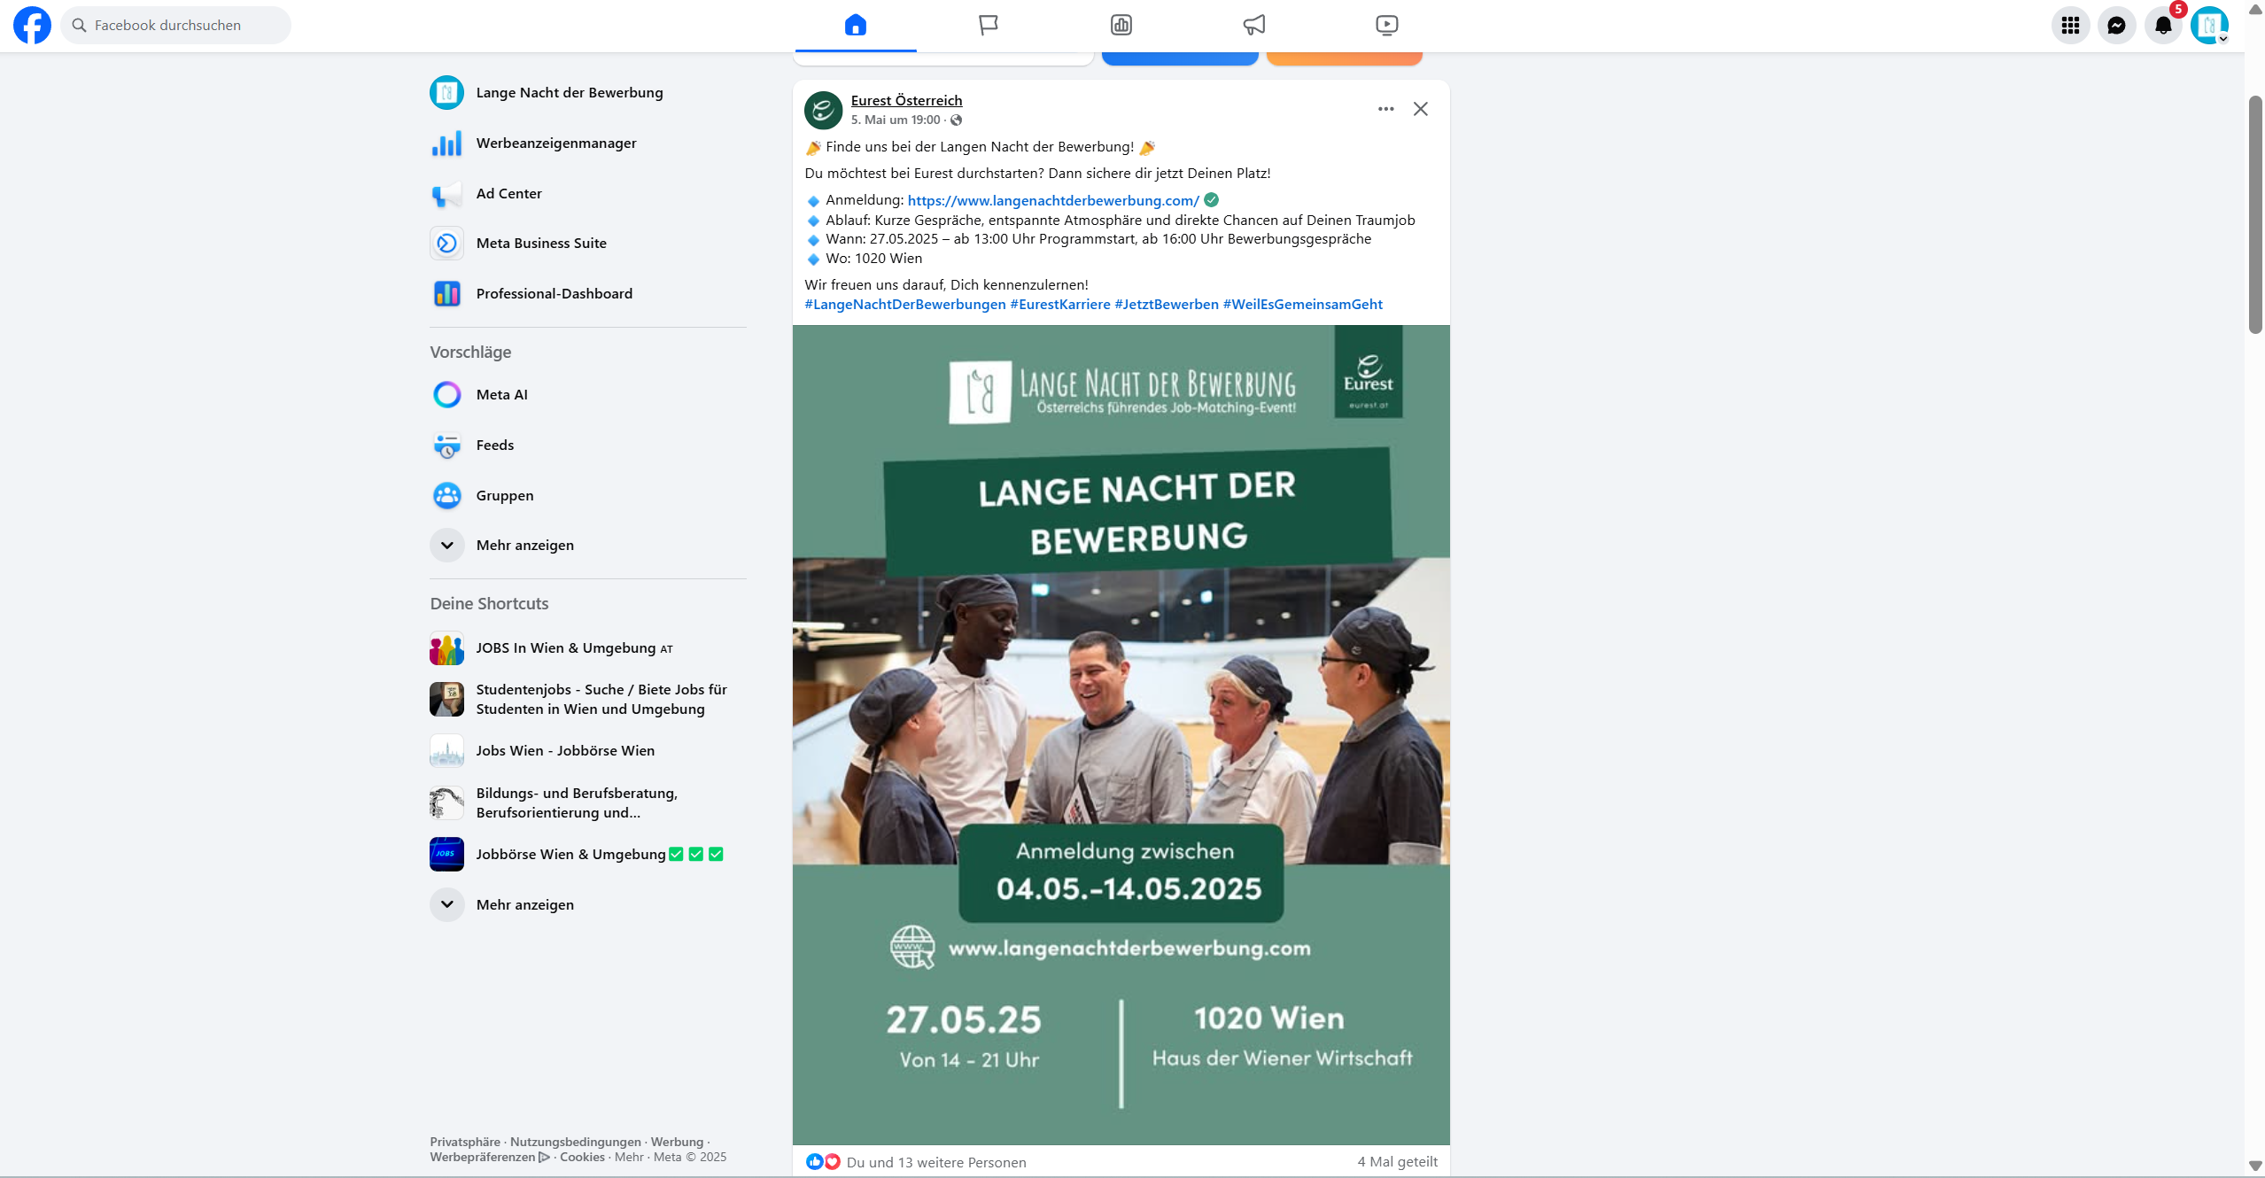Select the Home tab in top navigation
The image size is (2265, 1178).
coord(856,25)
